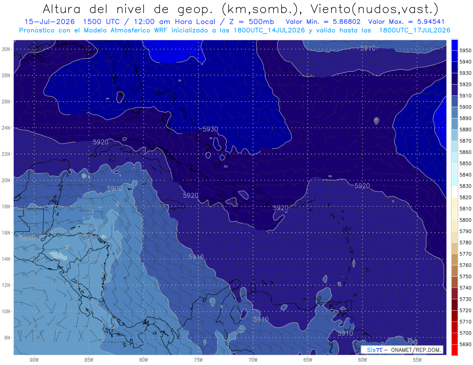This screenshot has height=365, width=473.
Task: Click the '20N' latitude label
Action: pyautogui.click(x=6, y=180)
